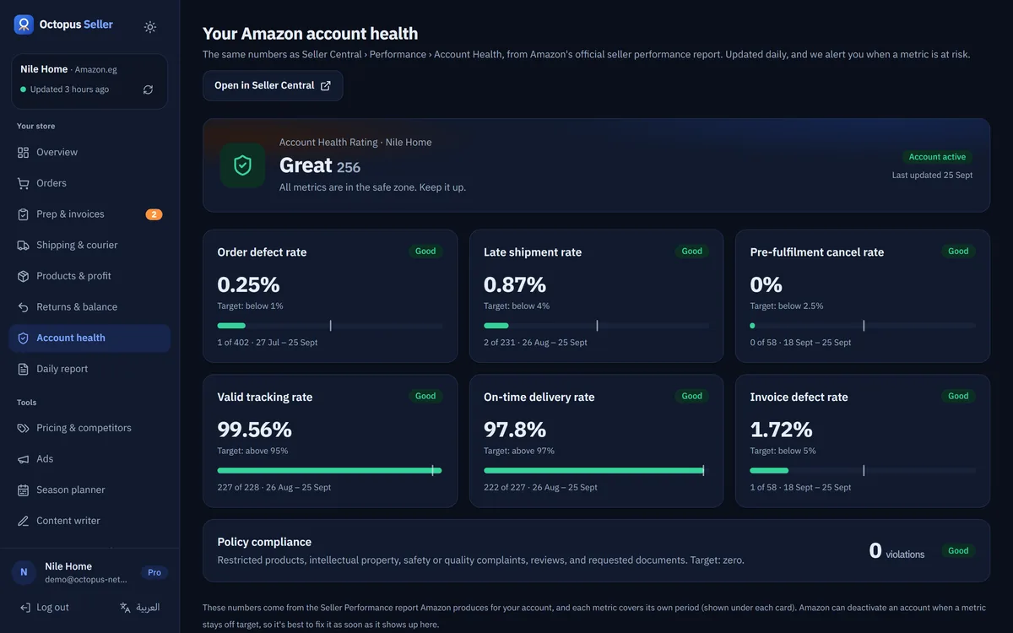1013x633 pixels.
Task: Click the Daily report document icon
Action: point(23,369)
